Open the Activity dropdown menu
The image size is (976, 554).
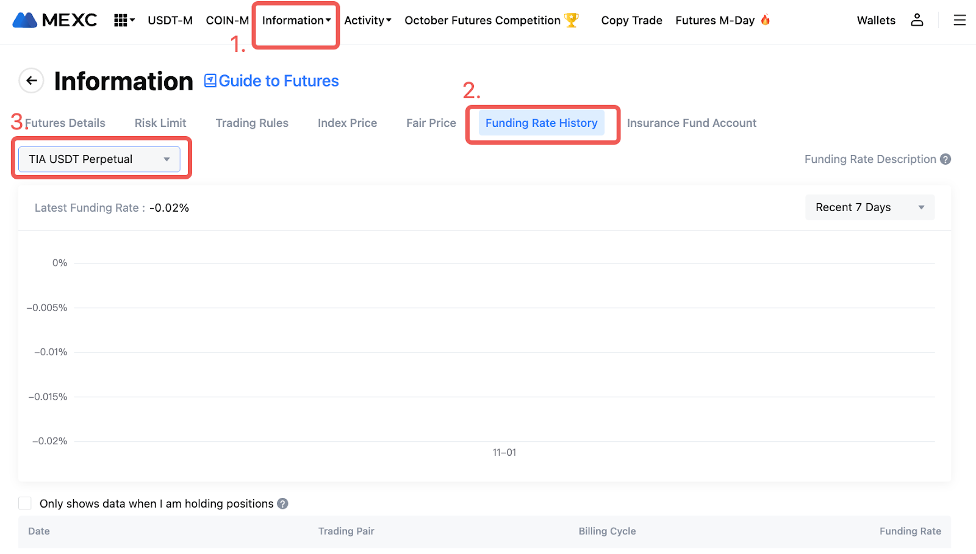[367, 21]
